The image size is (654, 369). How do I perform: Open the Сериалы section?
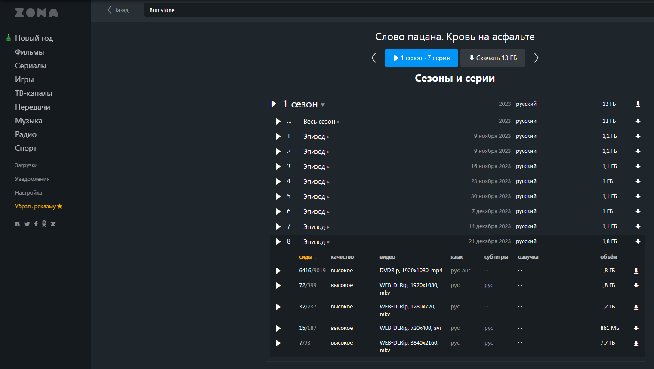31,66
